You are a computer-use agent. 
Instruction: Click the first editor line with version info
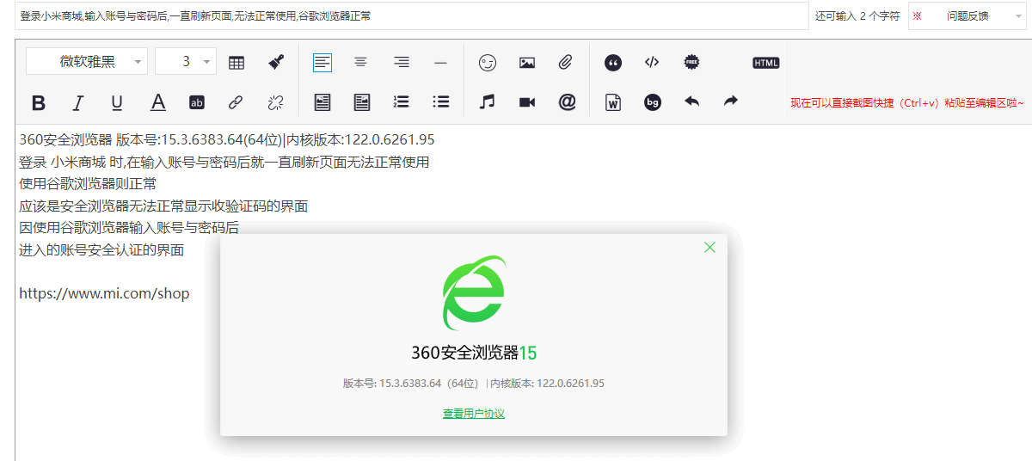pos(227,139)
